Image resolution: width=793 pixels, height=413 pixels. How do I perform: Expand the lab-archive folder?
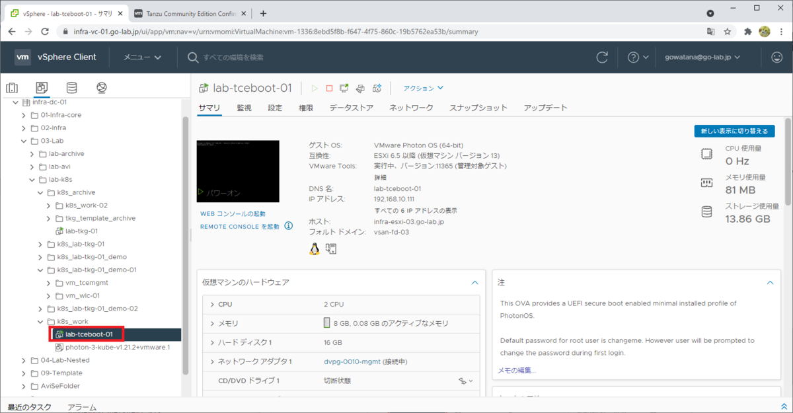tap(32, 153)
